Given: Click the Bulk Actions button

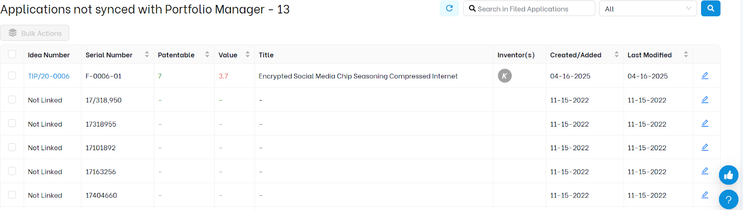Looking at the screenshot, I should (x=35, y=33).
